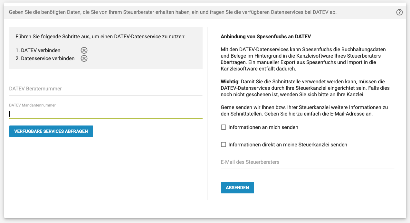Screen dimensions: 410x223
Task: Open the help question mark icon
Action: point(399,13)
